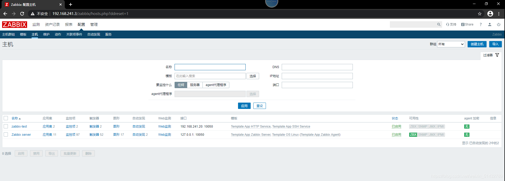Close the Zabbix browser tab

pos(60,4)
